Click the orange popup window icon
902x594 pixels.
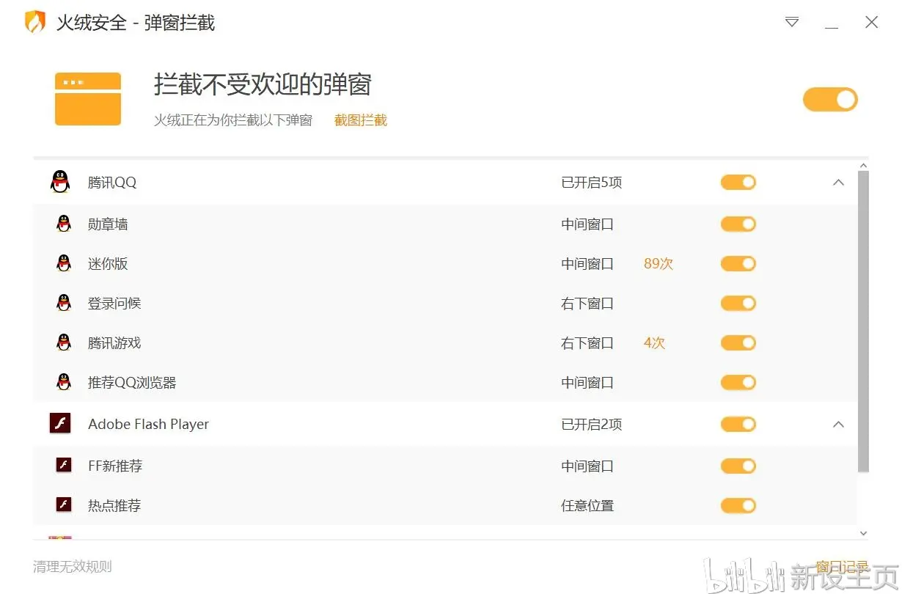pos(88,99)
